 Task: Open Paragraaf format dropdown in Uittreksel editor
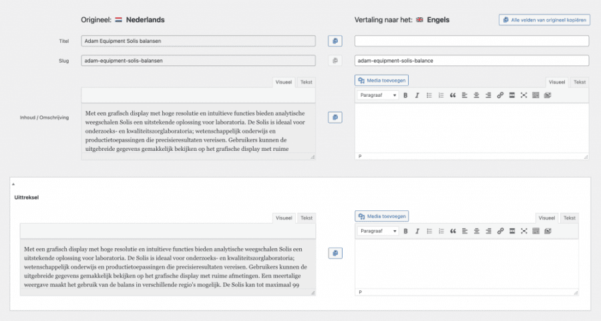tap(379, 231)
